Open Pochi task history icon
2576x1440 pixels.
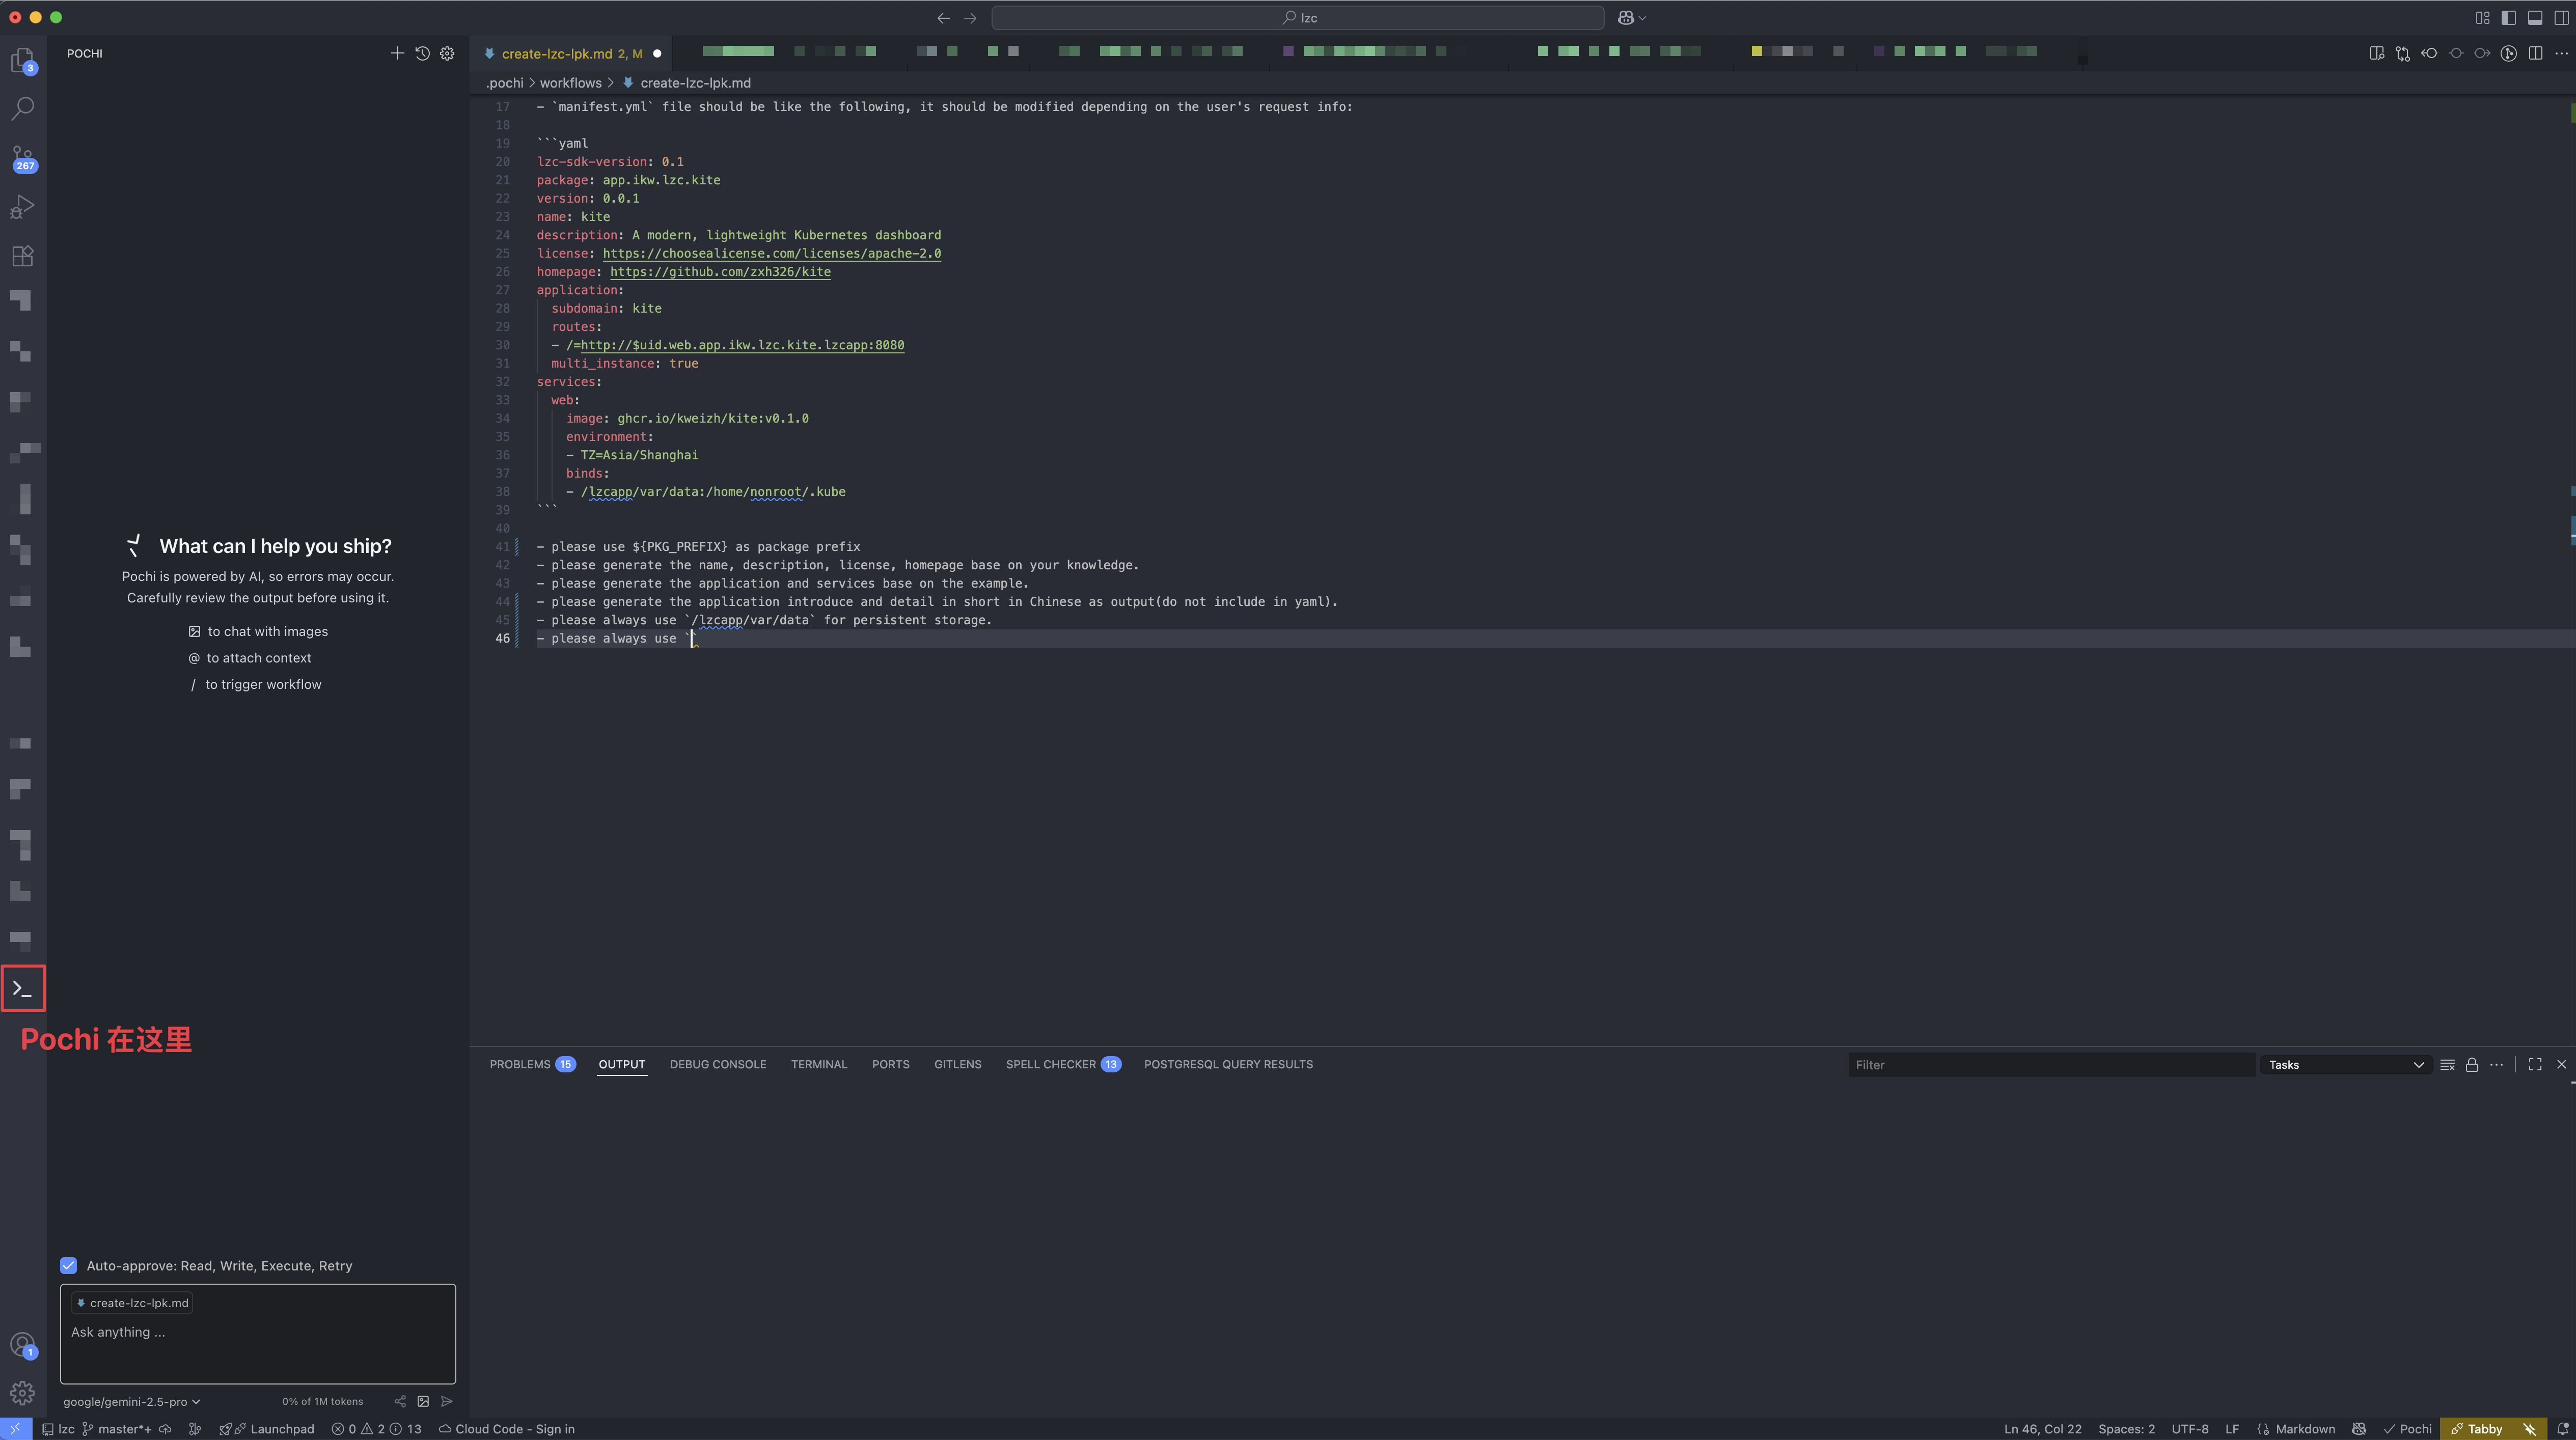(x=422, y=53)
